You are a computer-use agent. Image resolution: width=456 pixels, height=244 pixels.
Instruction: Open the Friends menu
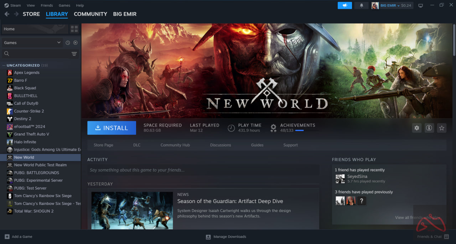click(x=47, y=5)
